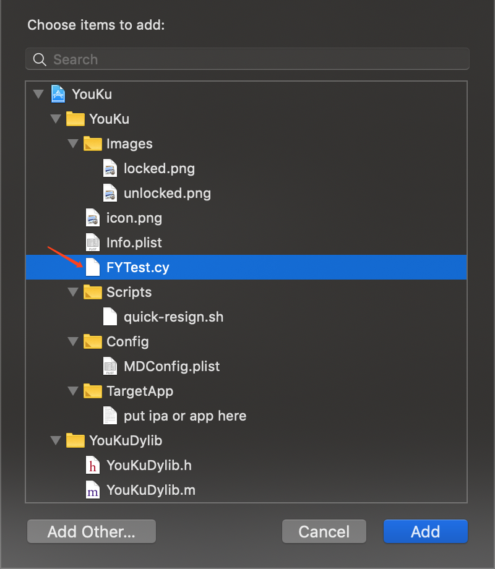Click the YouKuDylib.m source file icon

(93, 490)
